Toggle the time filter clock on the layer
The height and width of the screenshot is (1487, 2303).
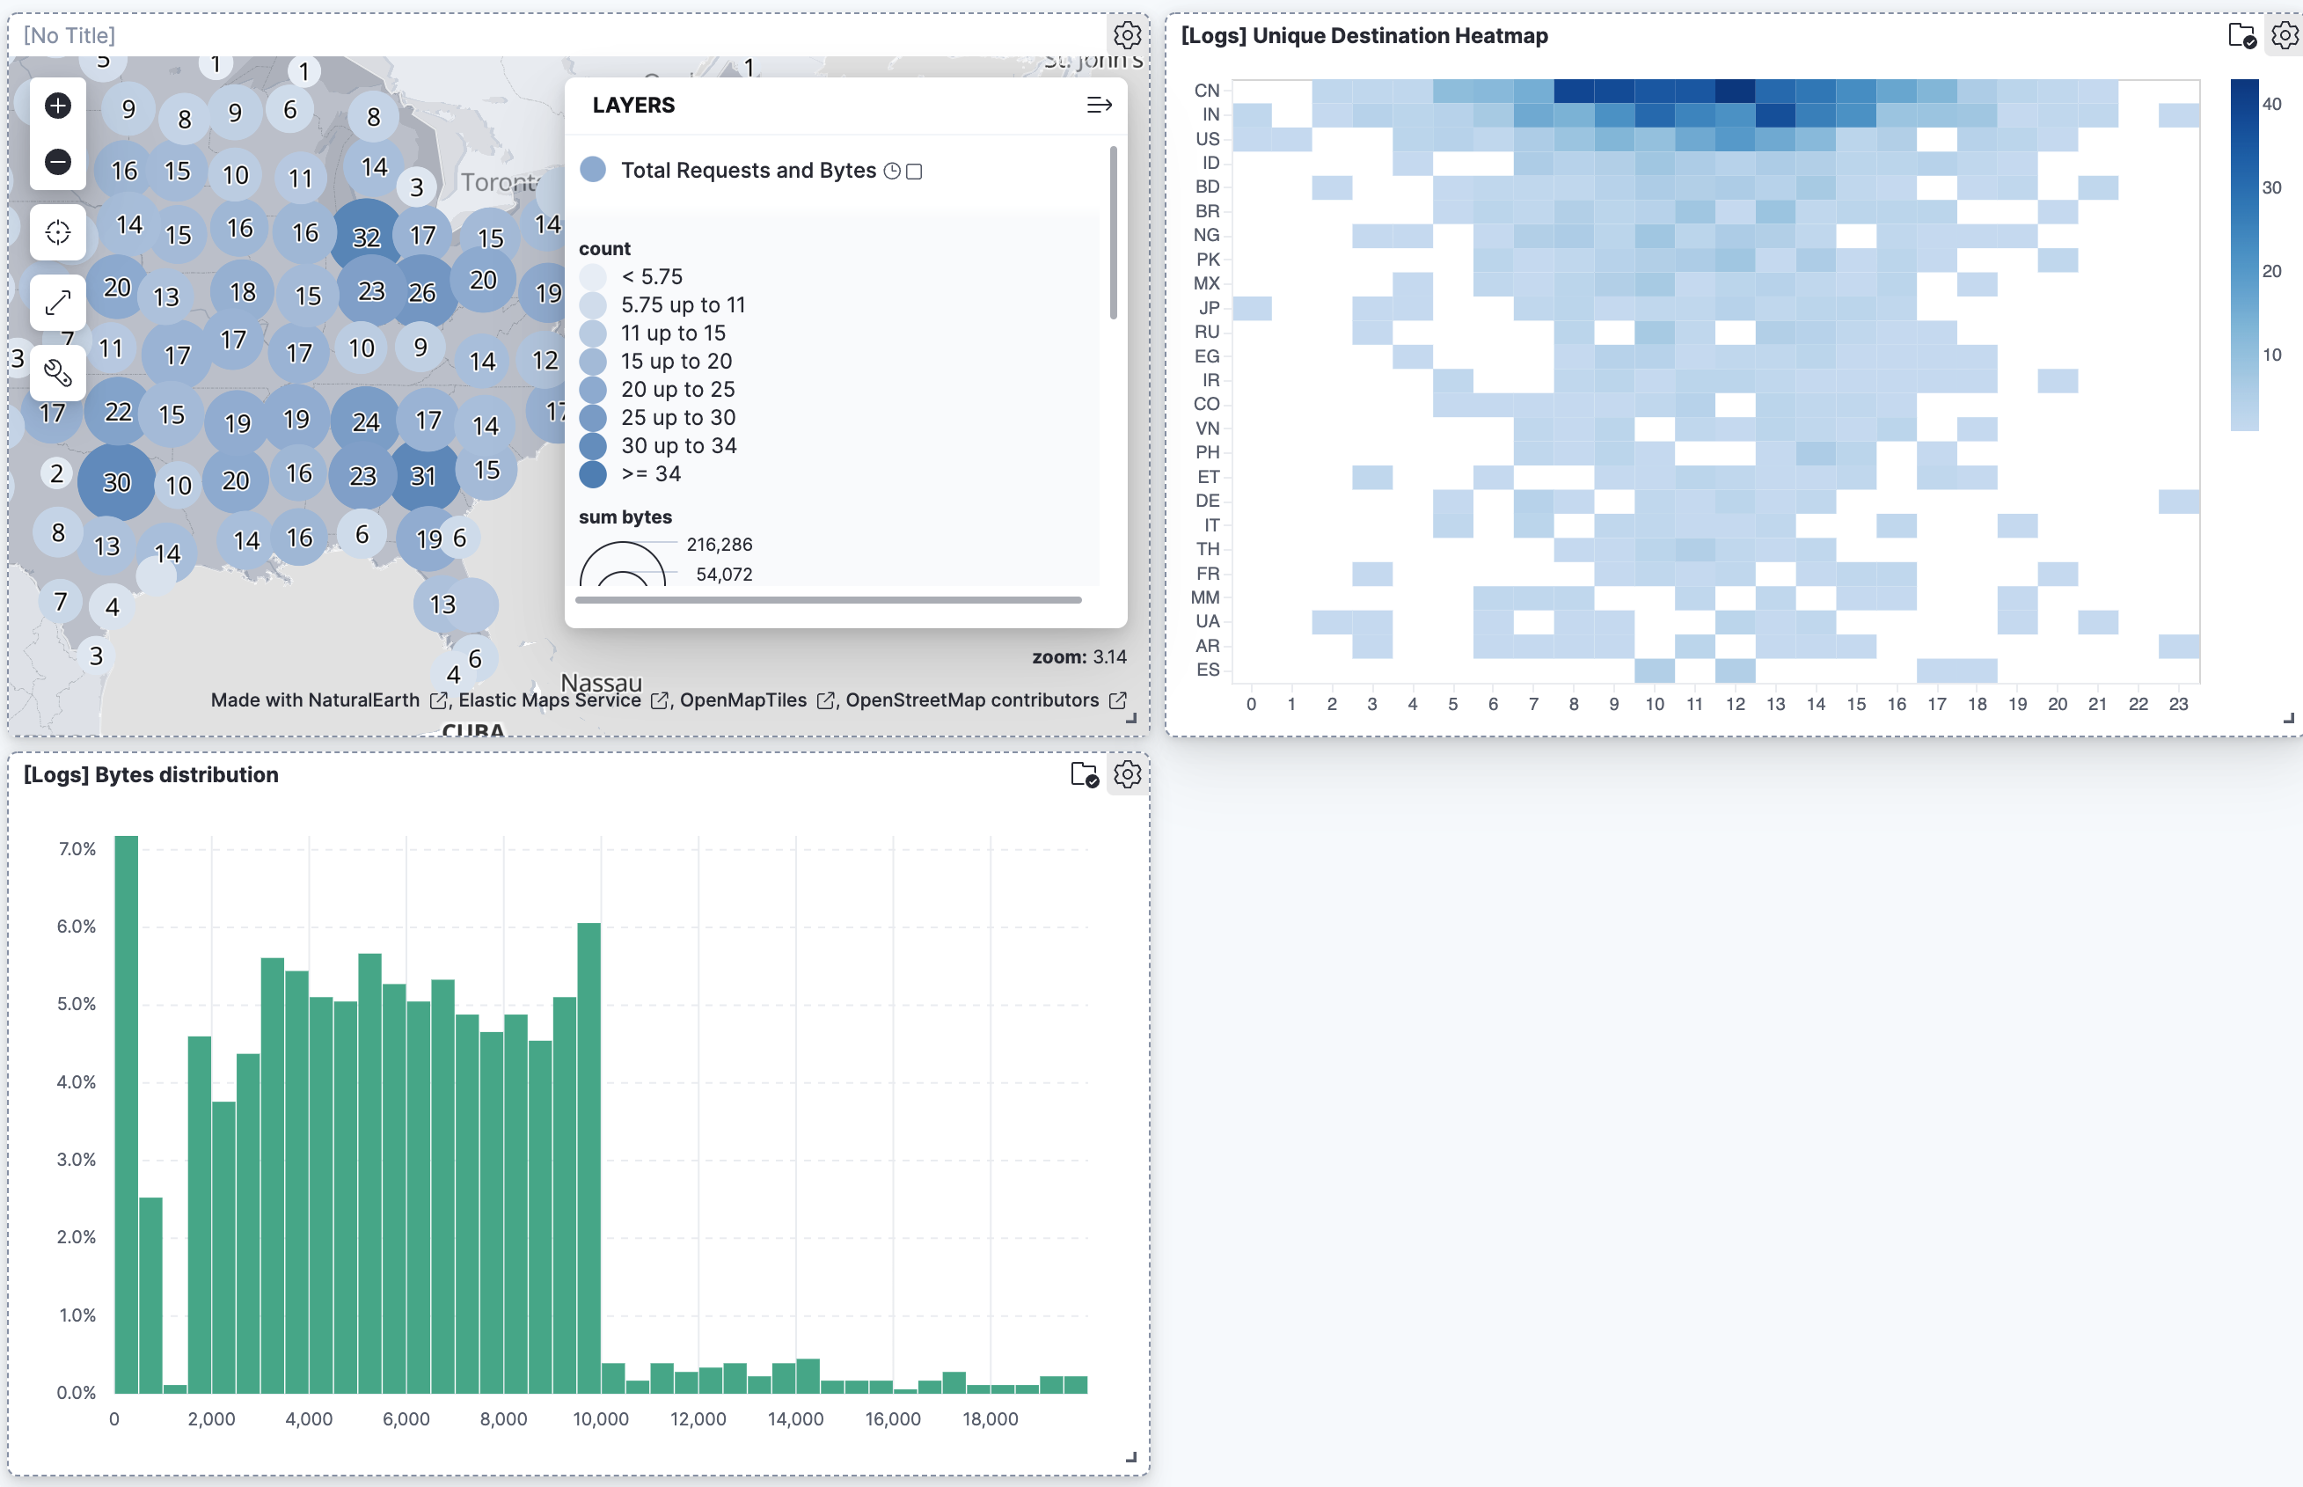pos(892,171)
